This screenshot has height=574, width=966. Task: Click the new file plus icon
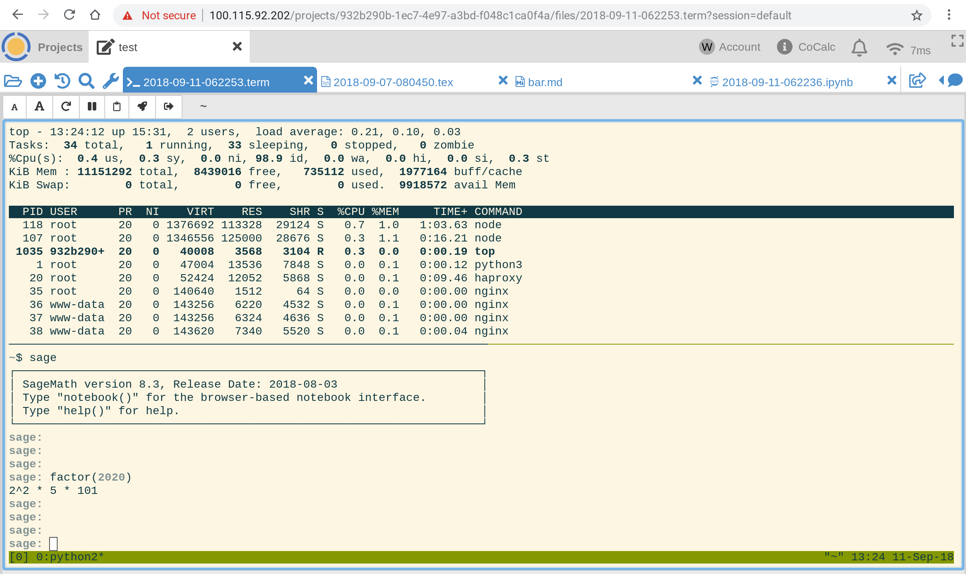pos(38,81)
